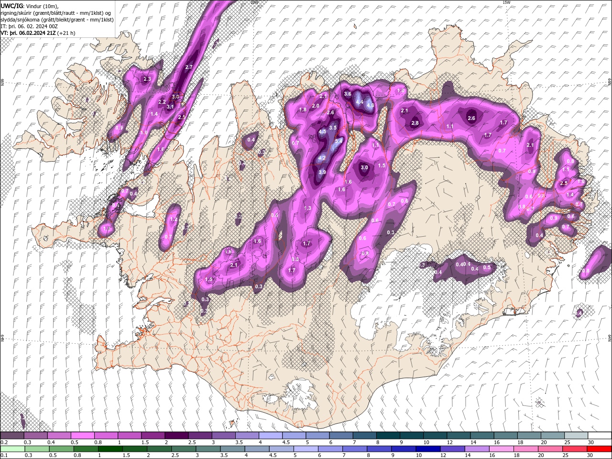Select the dark teal snow swatch between 8 and 9
612x459 pixels.
387,436
